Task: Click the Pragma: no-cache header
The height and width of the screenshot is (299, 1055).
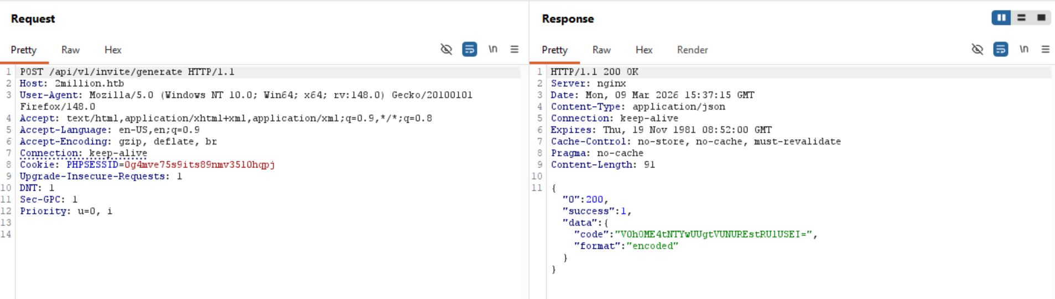Action: pyautogui.click(x=597, y=153)
